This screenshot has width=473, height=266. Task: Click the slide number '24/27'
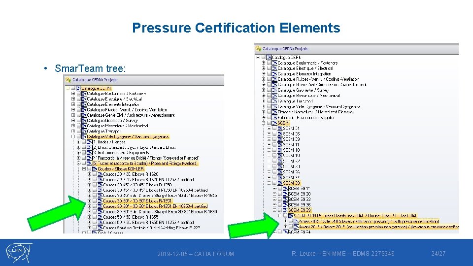pyautogui.click(x=439, y=254)
